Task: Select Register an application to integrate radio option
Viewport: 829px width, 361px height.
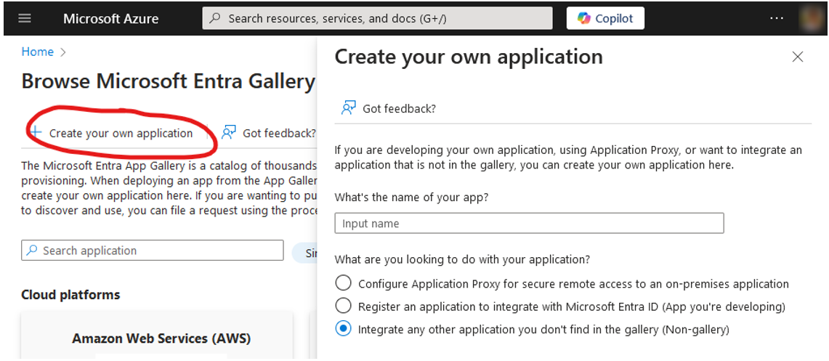Action: point(344,306)
